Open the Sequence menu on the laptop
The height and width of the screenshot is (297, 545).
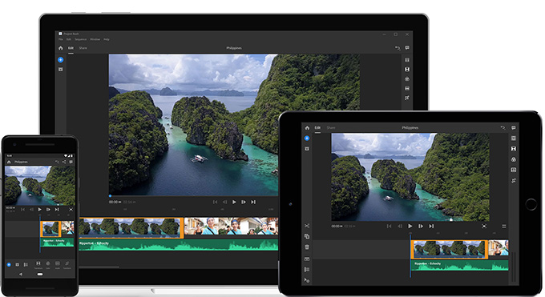[81, 39]
